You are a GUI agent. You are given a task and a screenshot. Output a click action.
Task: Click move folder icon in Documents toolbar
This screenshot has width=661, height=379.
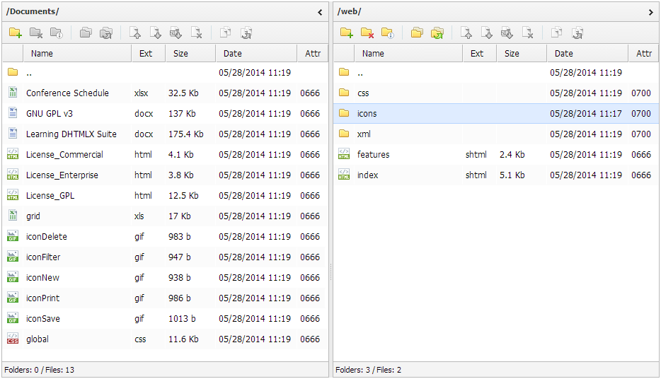(x=106, y=33)
